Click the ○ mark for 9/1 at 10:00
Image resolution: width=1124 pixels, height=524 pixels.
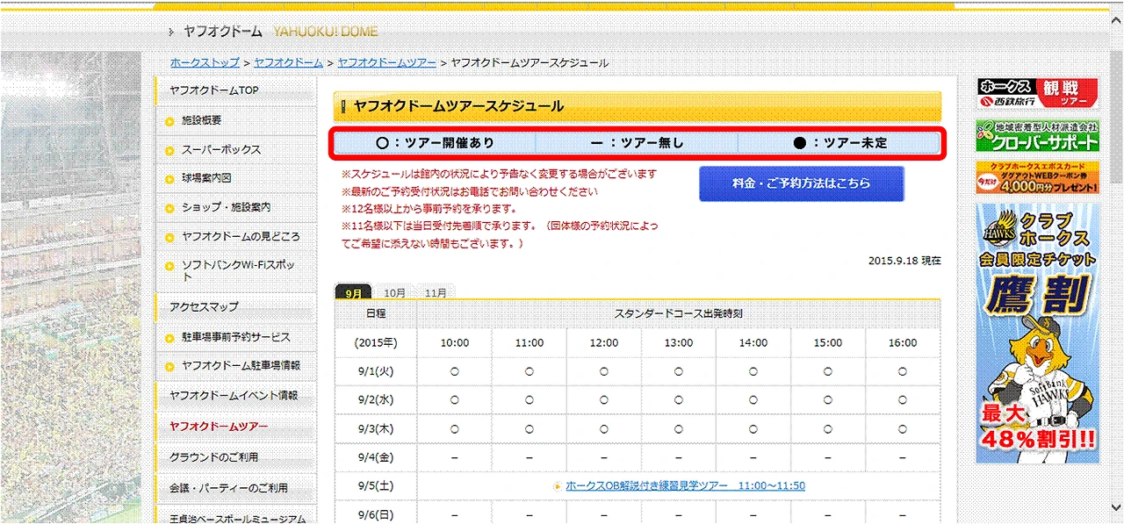455,371
